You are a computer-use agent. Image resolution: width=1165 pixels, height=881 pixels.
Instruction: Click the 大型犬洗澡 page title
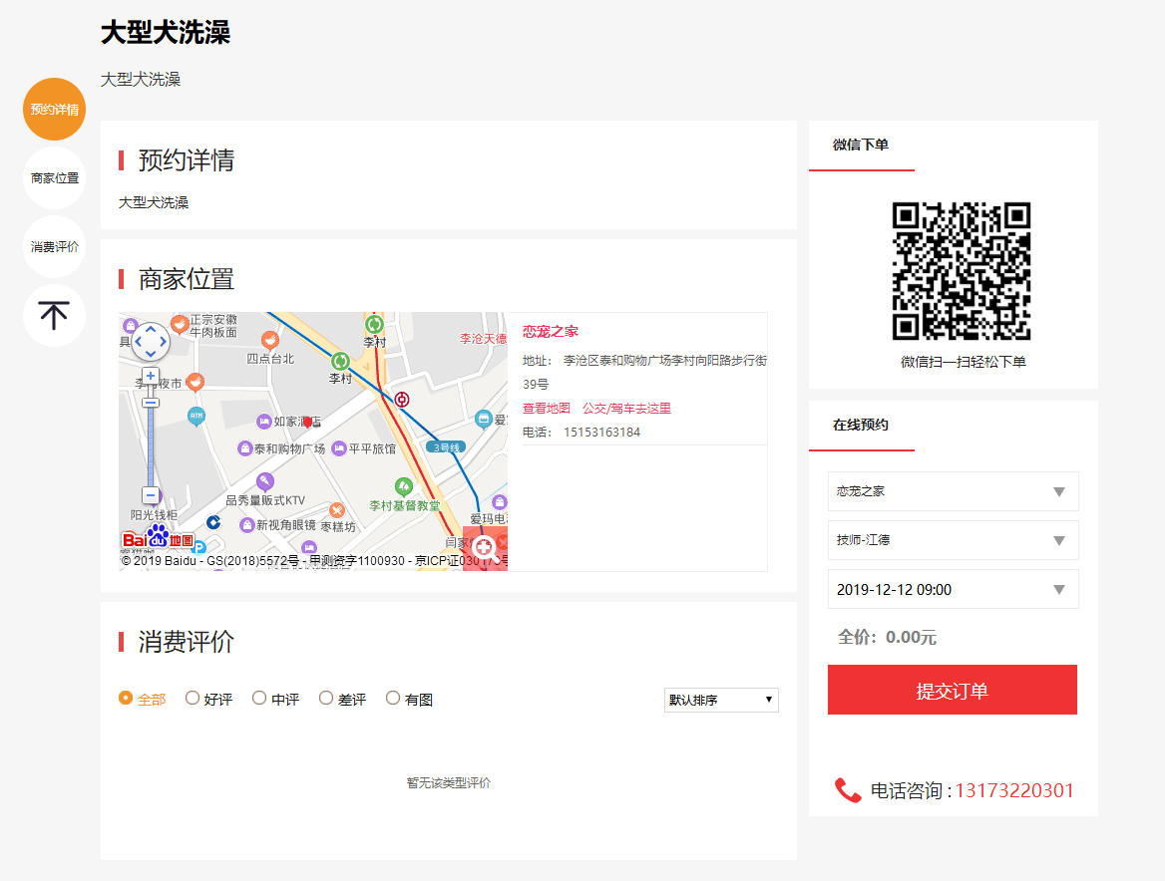coord(165,33)
